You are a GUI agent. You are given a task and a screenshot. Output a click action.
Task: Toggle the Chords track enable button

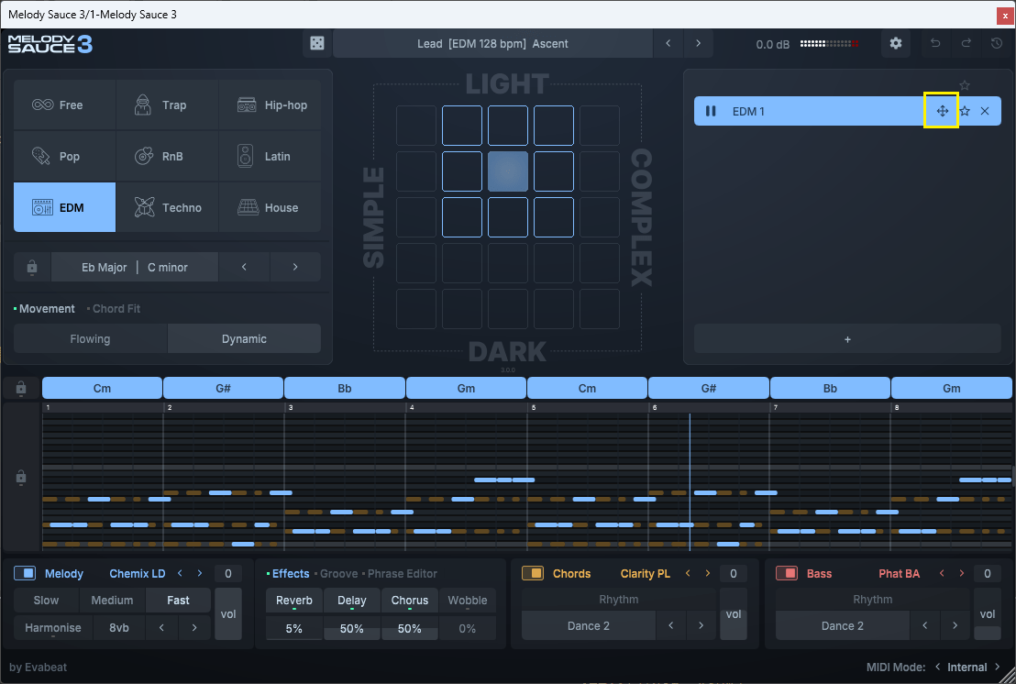[533, 573]
